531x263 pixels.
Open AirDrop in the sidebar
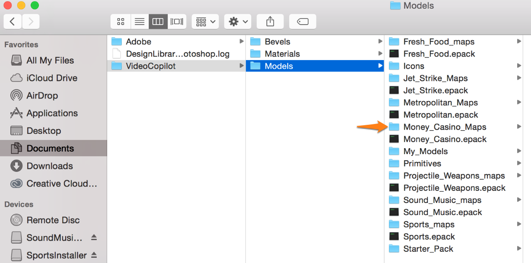[x=42, y=95]
